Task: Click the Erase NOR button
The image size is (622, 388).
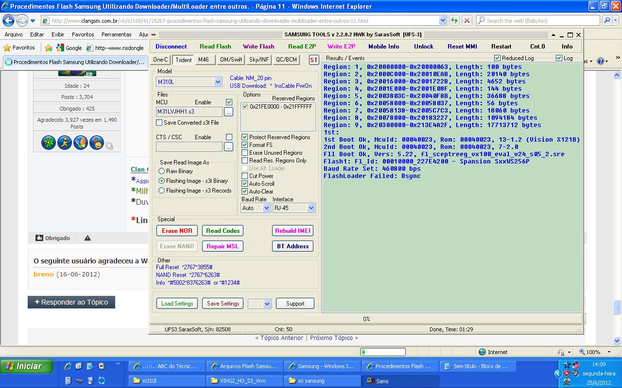Action: (x=177, y=231)
